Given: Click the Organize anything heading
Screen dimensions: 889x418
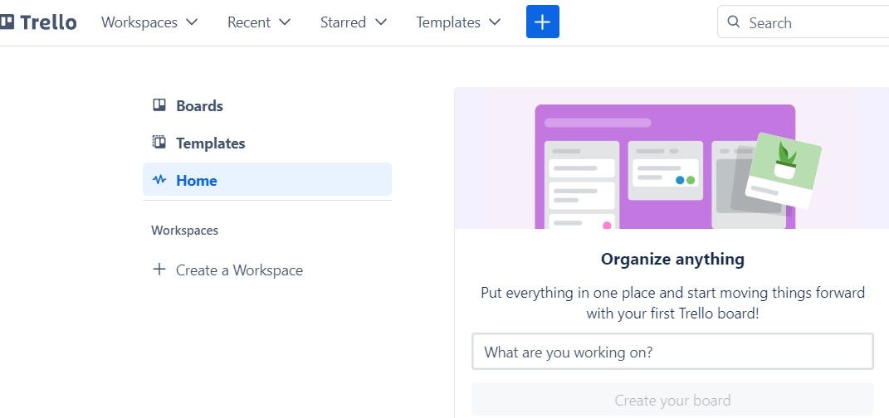Looking at the screenshot, I should [x=672, y=260].
